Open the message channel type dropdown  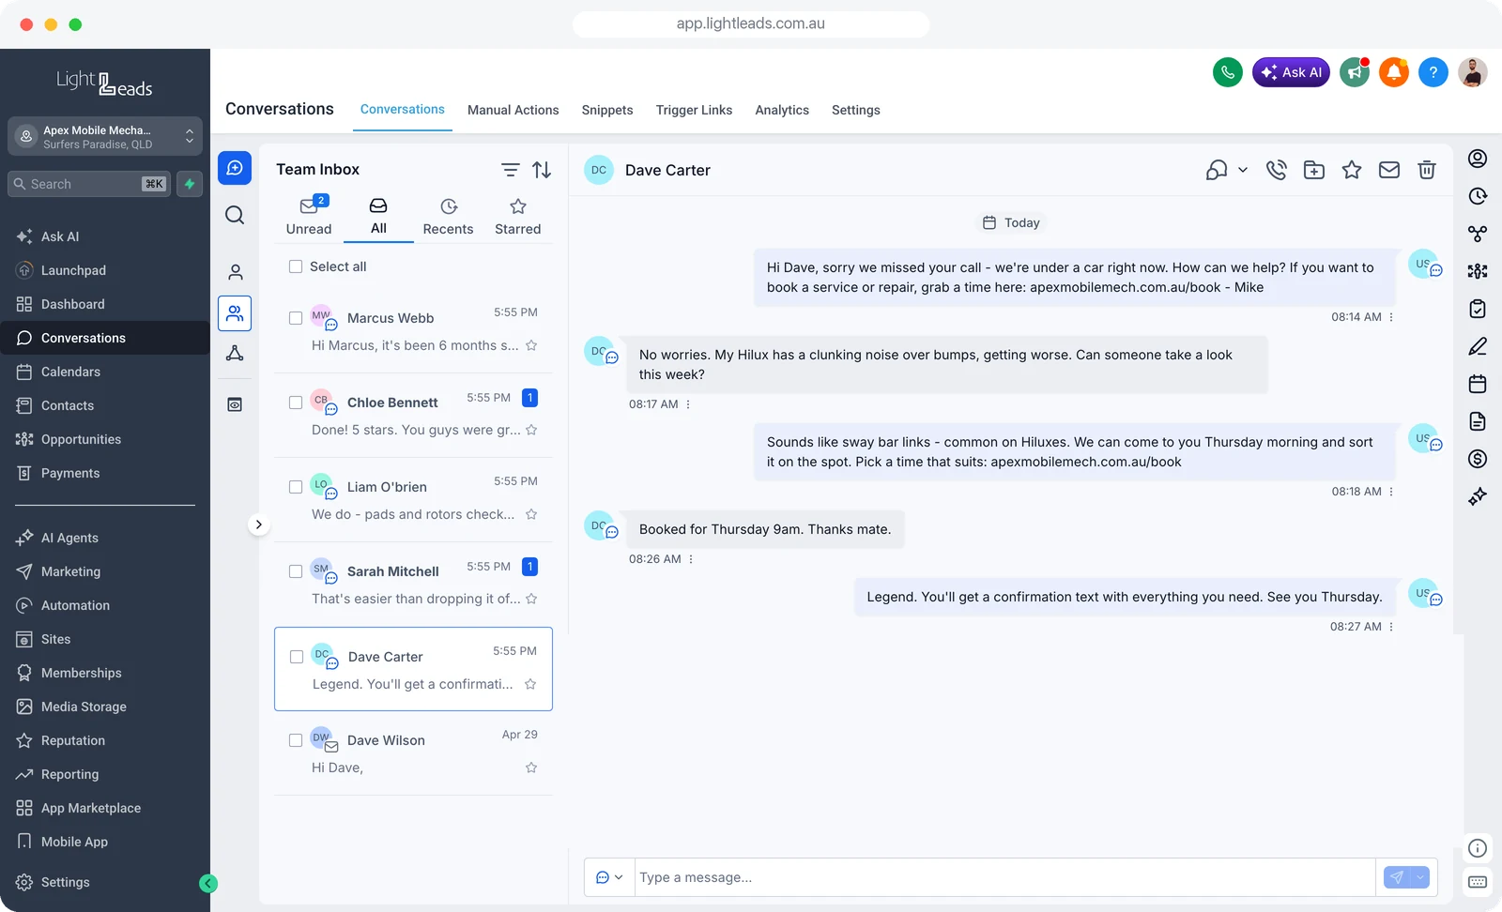tap(609, 877)
